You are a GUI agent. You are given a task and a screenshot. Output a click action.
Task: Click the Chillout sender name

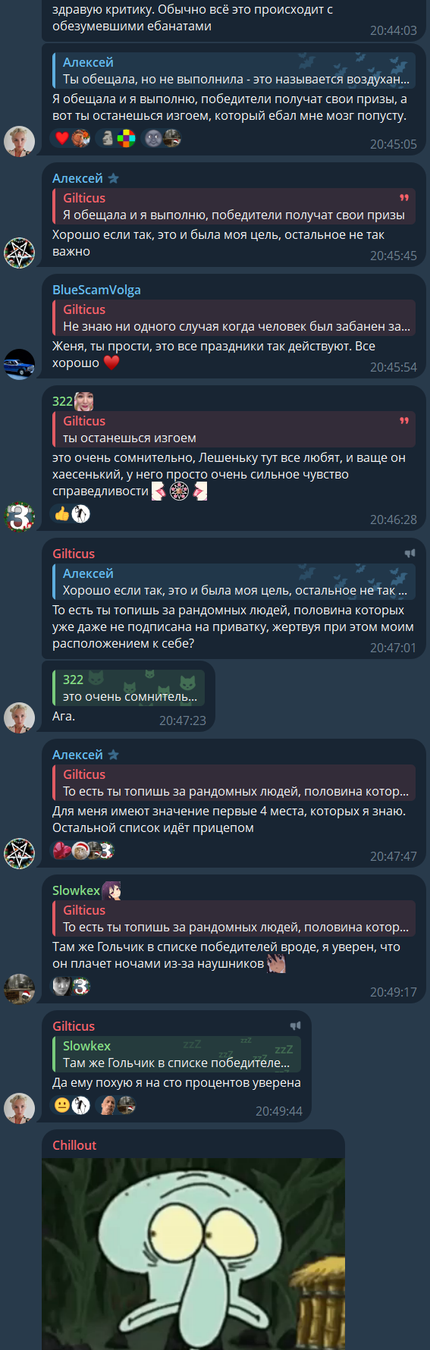74,1145
